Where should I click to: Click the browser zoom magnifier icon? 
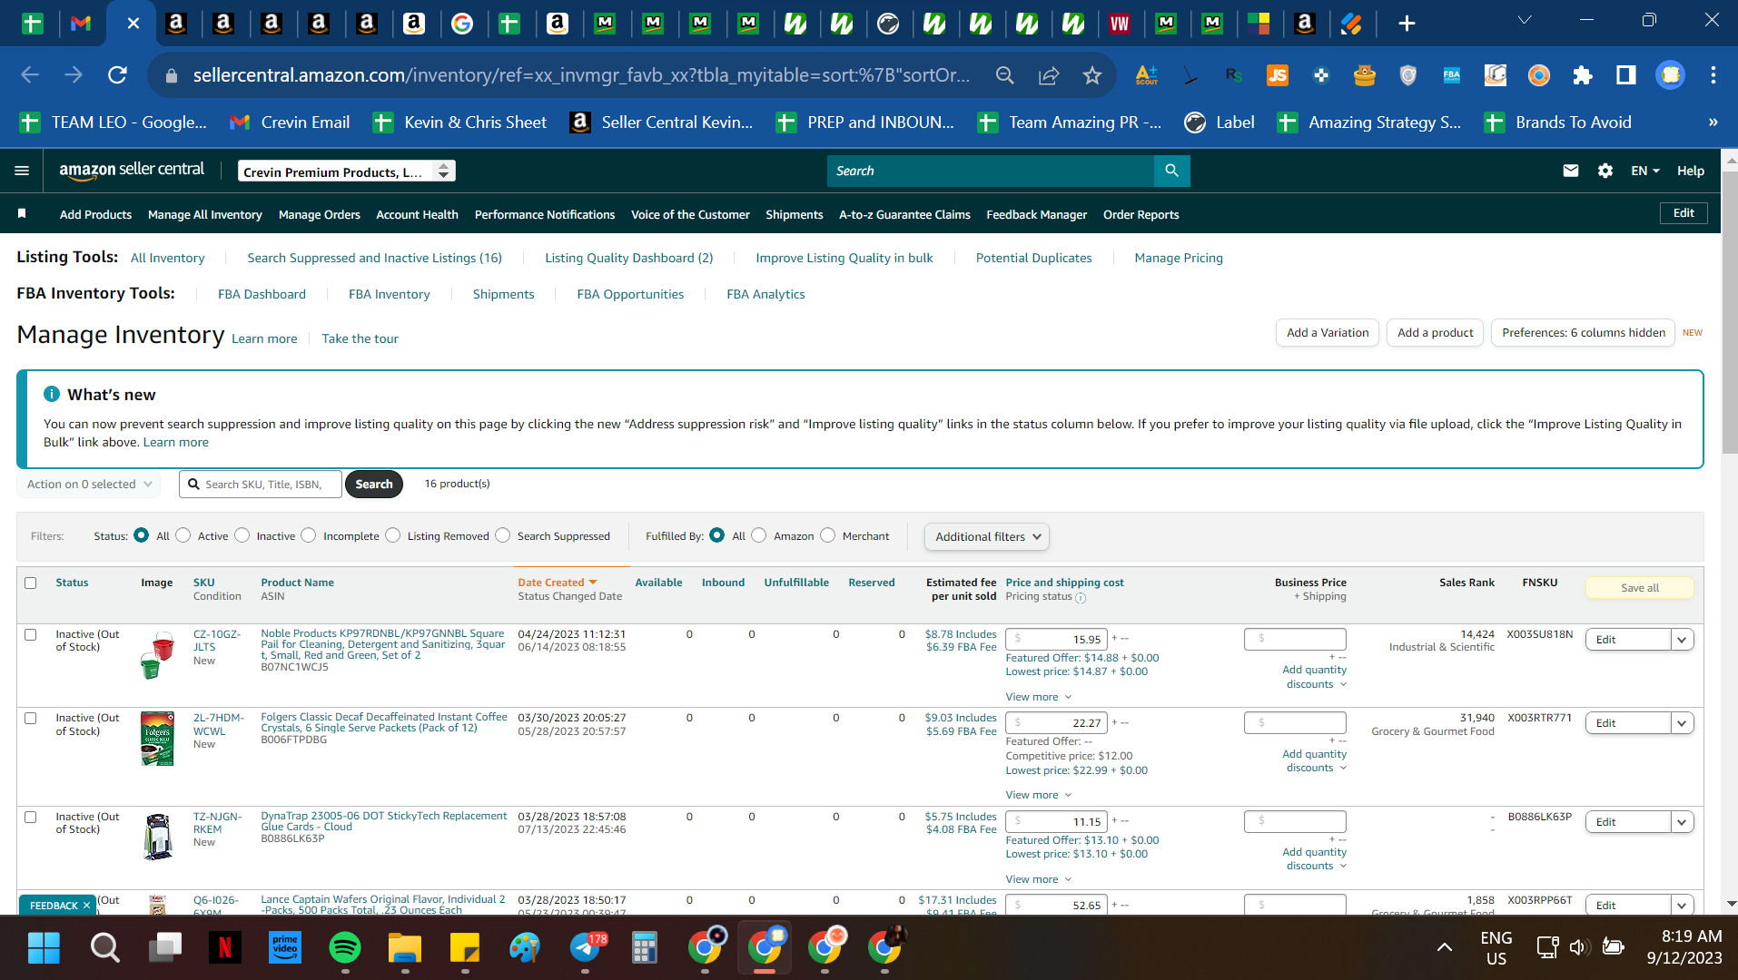[1004, 75]
